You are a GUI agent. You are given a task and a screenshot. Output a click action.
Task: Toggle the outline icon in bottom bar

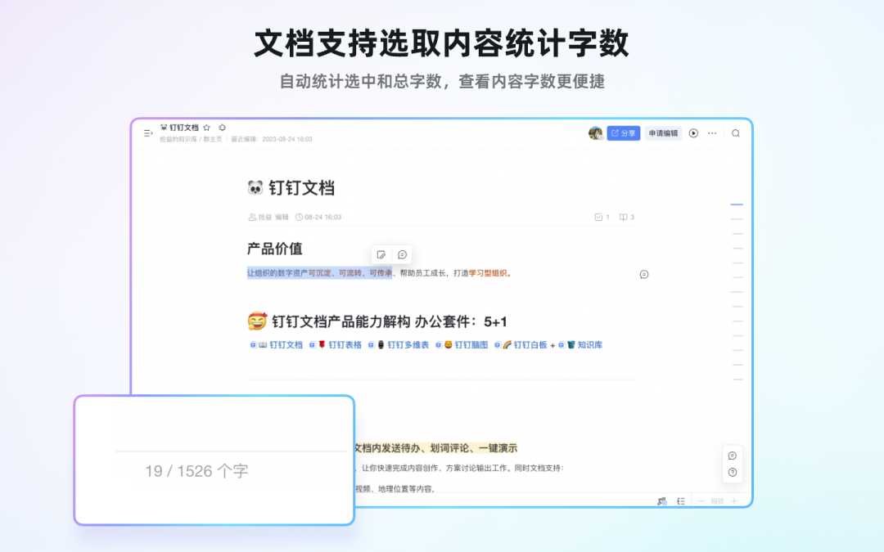681,500
